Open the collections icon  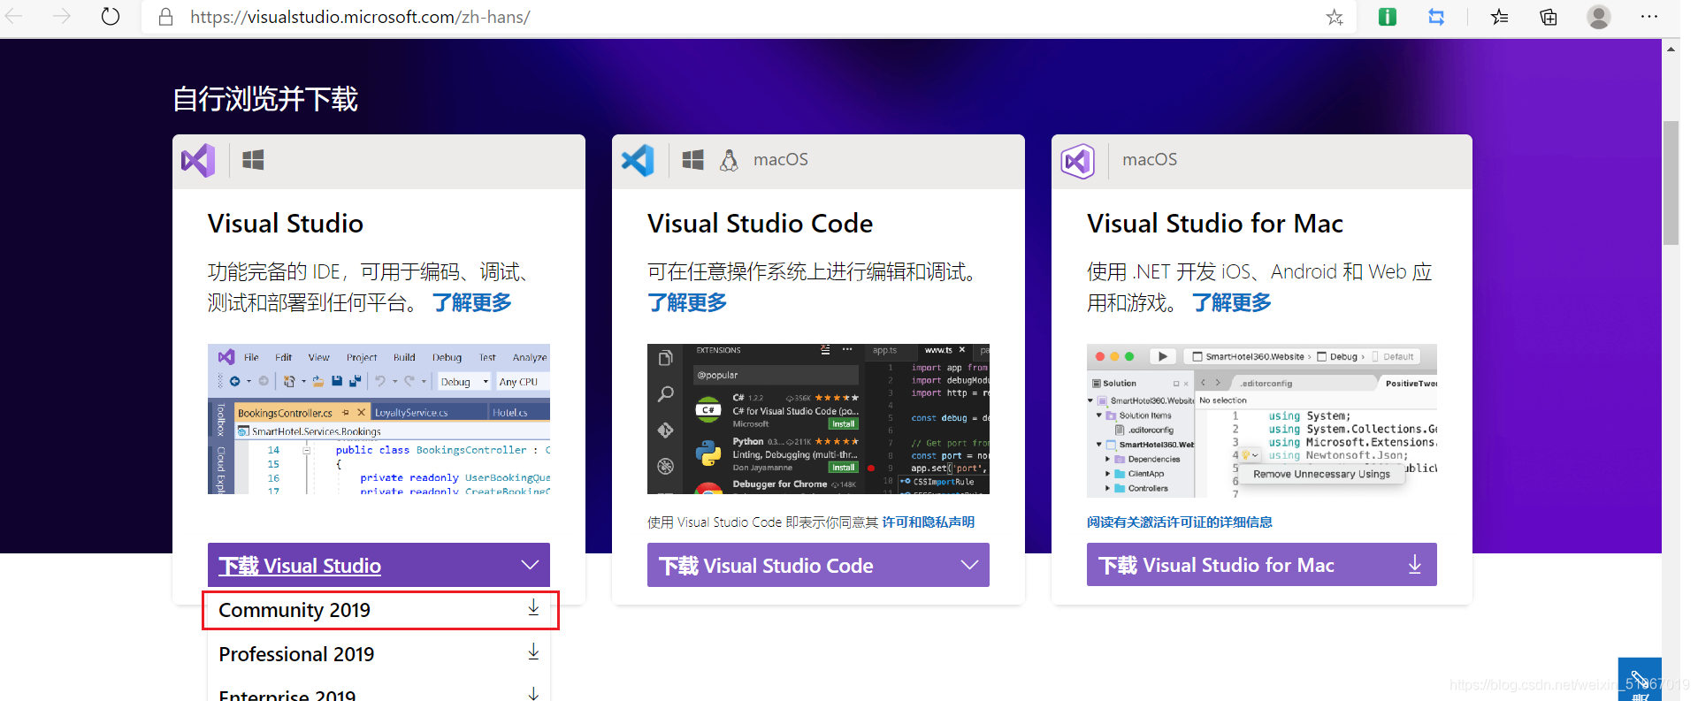(1549, 17)
